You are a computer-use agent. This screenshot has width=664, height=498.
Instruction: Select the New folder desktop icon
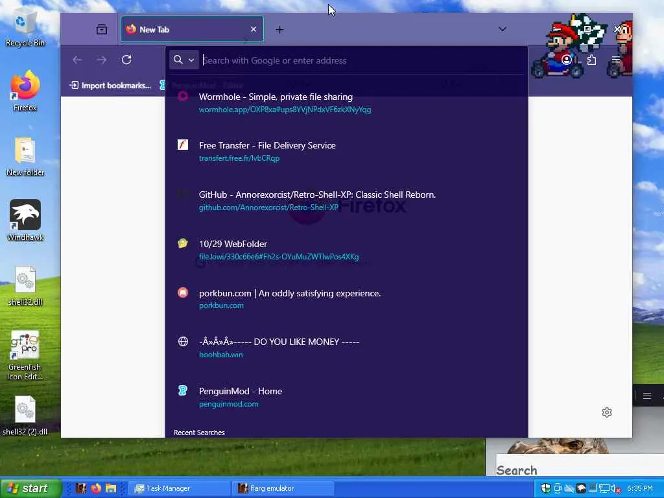(25, 157)
